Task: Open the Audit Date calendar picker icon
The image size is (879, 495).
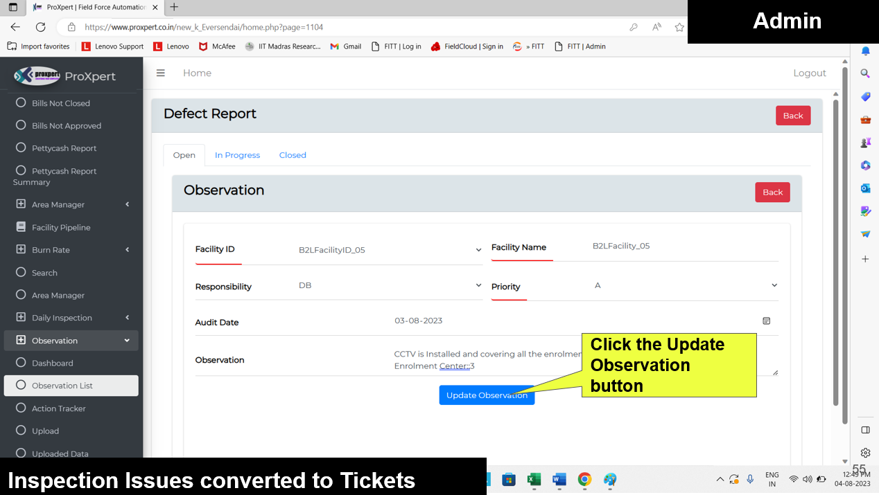Action: click(x=766, y=321)
